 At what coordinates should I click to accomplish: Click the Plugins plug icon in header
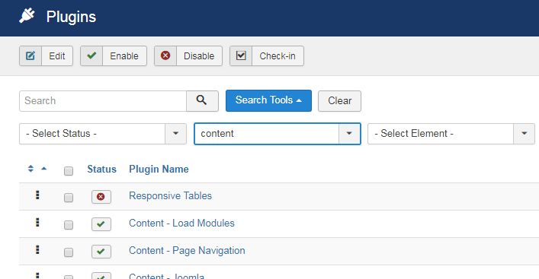point(27,16)
